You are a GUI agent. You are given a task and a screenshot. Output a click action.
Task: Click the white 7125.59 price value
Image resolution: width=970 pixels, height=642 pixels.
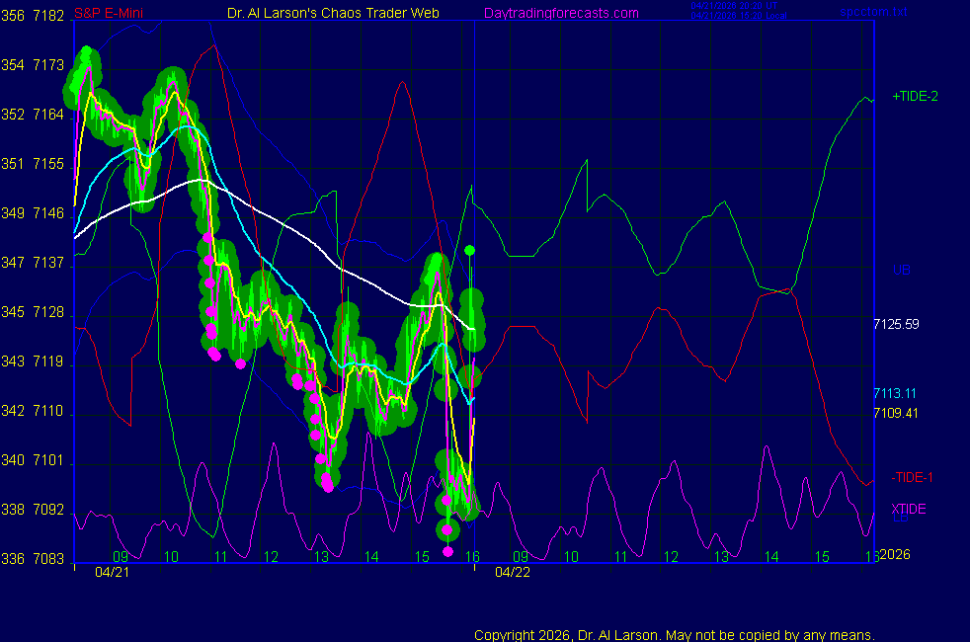tap(896, 324)
